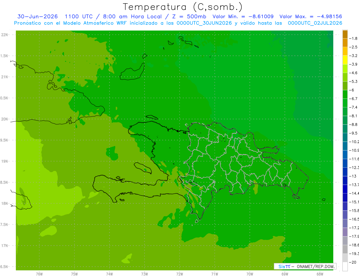Image resolution: width=359 pixels, height=278 pixels.
Task: Select the '30-Jun-2026' date text
Action: 37,16
